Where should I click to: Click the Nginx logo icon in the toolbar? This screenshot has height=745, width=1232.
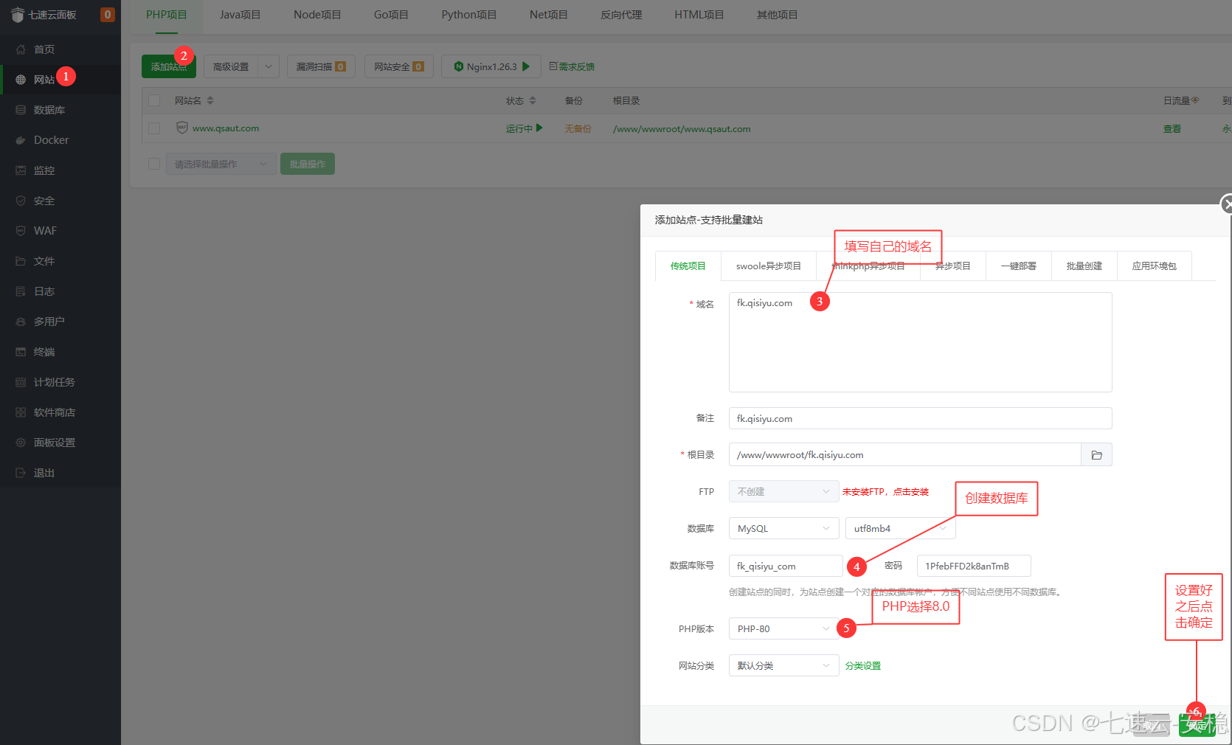[x=459, y=66]
